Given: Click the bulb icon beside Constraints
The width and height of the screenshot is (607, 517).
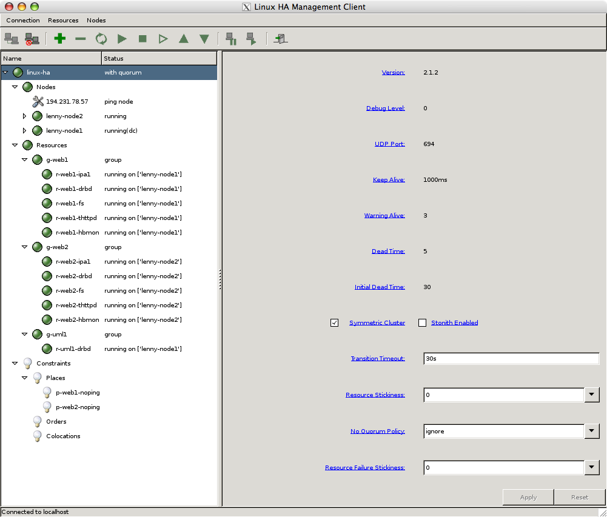Looking at the screenshot, I should pyautogui.click(x=27, y=364).
